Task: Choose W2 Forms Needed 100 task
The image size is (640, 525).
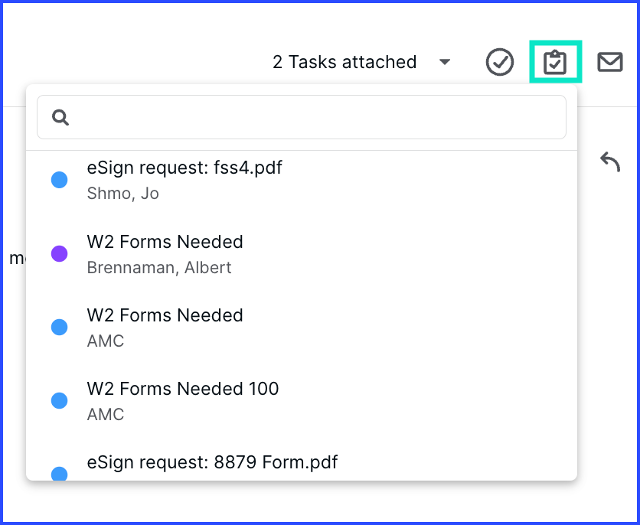Action: pyautogui.click(x=302, y=400)
